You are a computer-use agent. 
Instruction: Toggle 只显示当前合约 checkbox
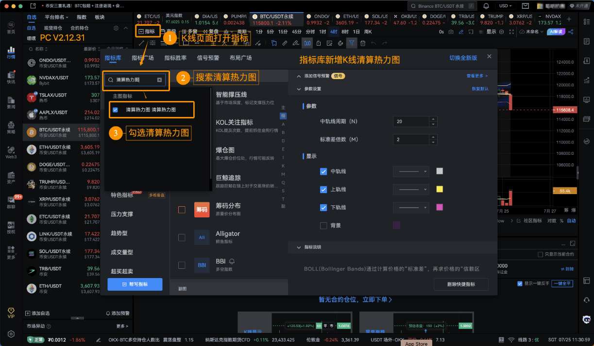coord(541,254)
